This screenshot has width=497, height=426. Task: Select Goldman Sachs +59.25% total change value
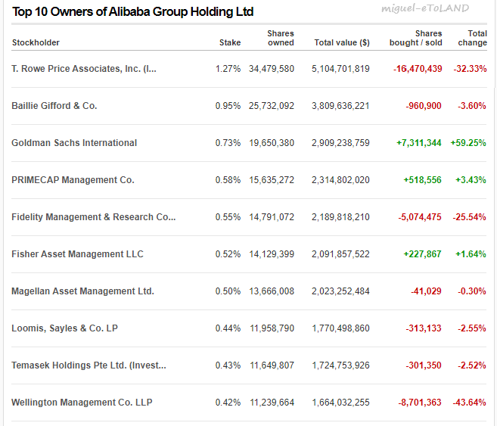point(468,143)
